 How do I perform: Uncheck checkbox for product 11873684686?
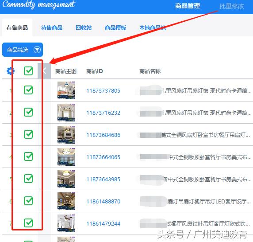[x=28, y=134]
